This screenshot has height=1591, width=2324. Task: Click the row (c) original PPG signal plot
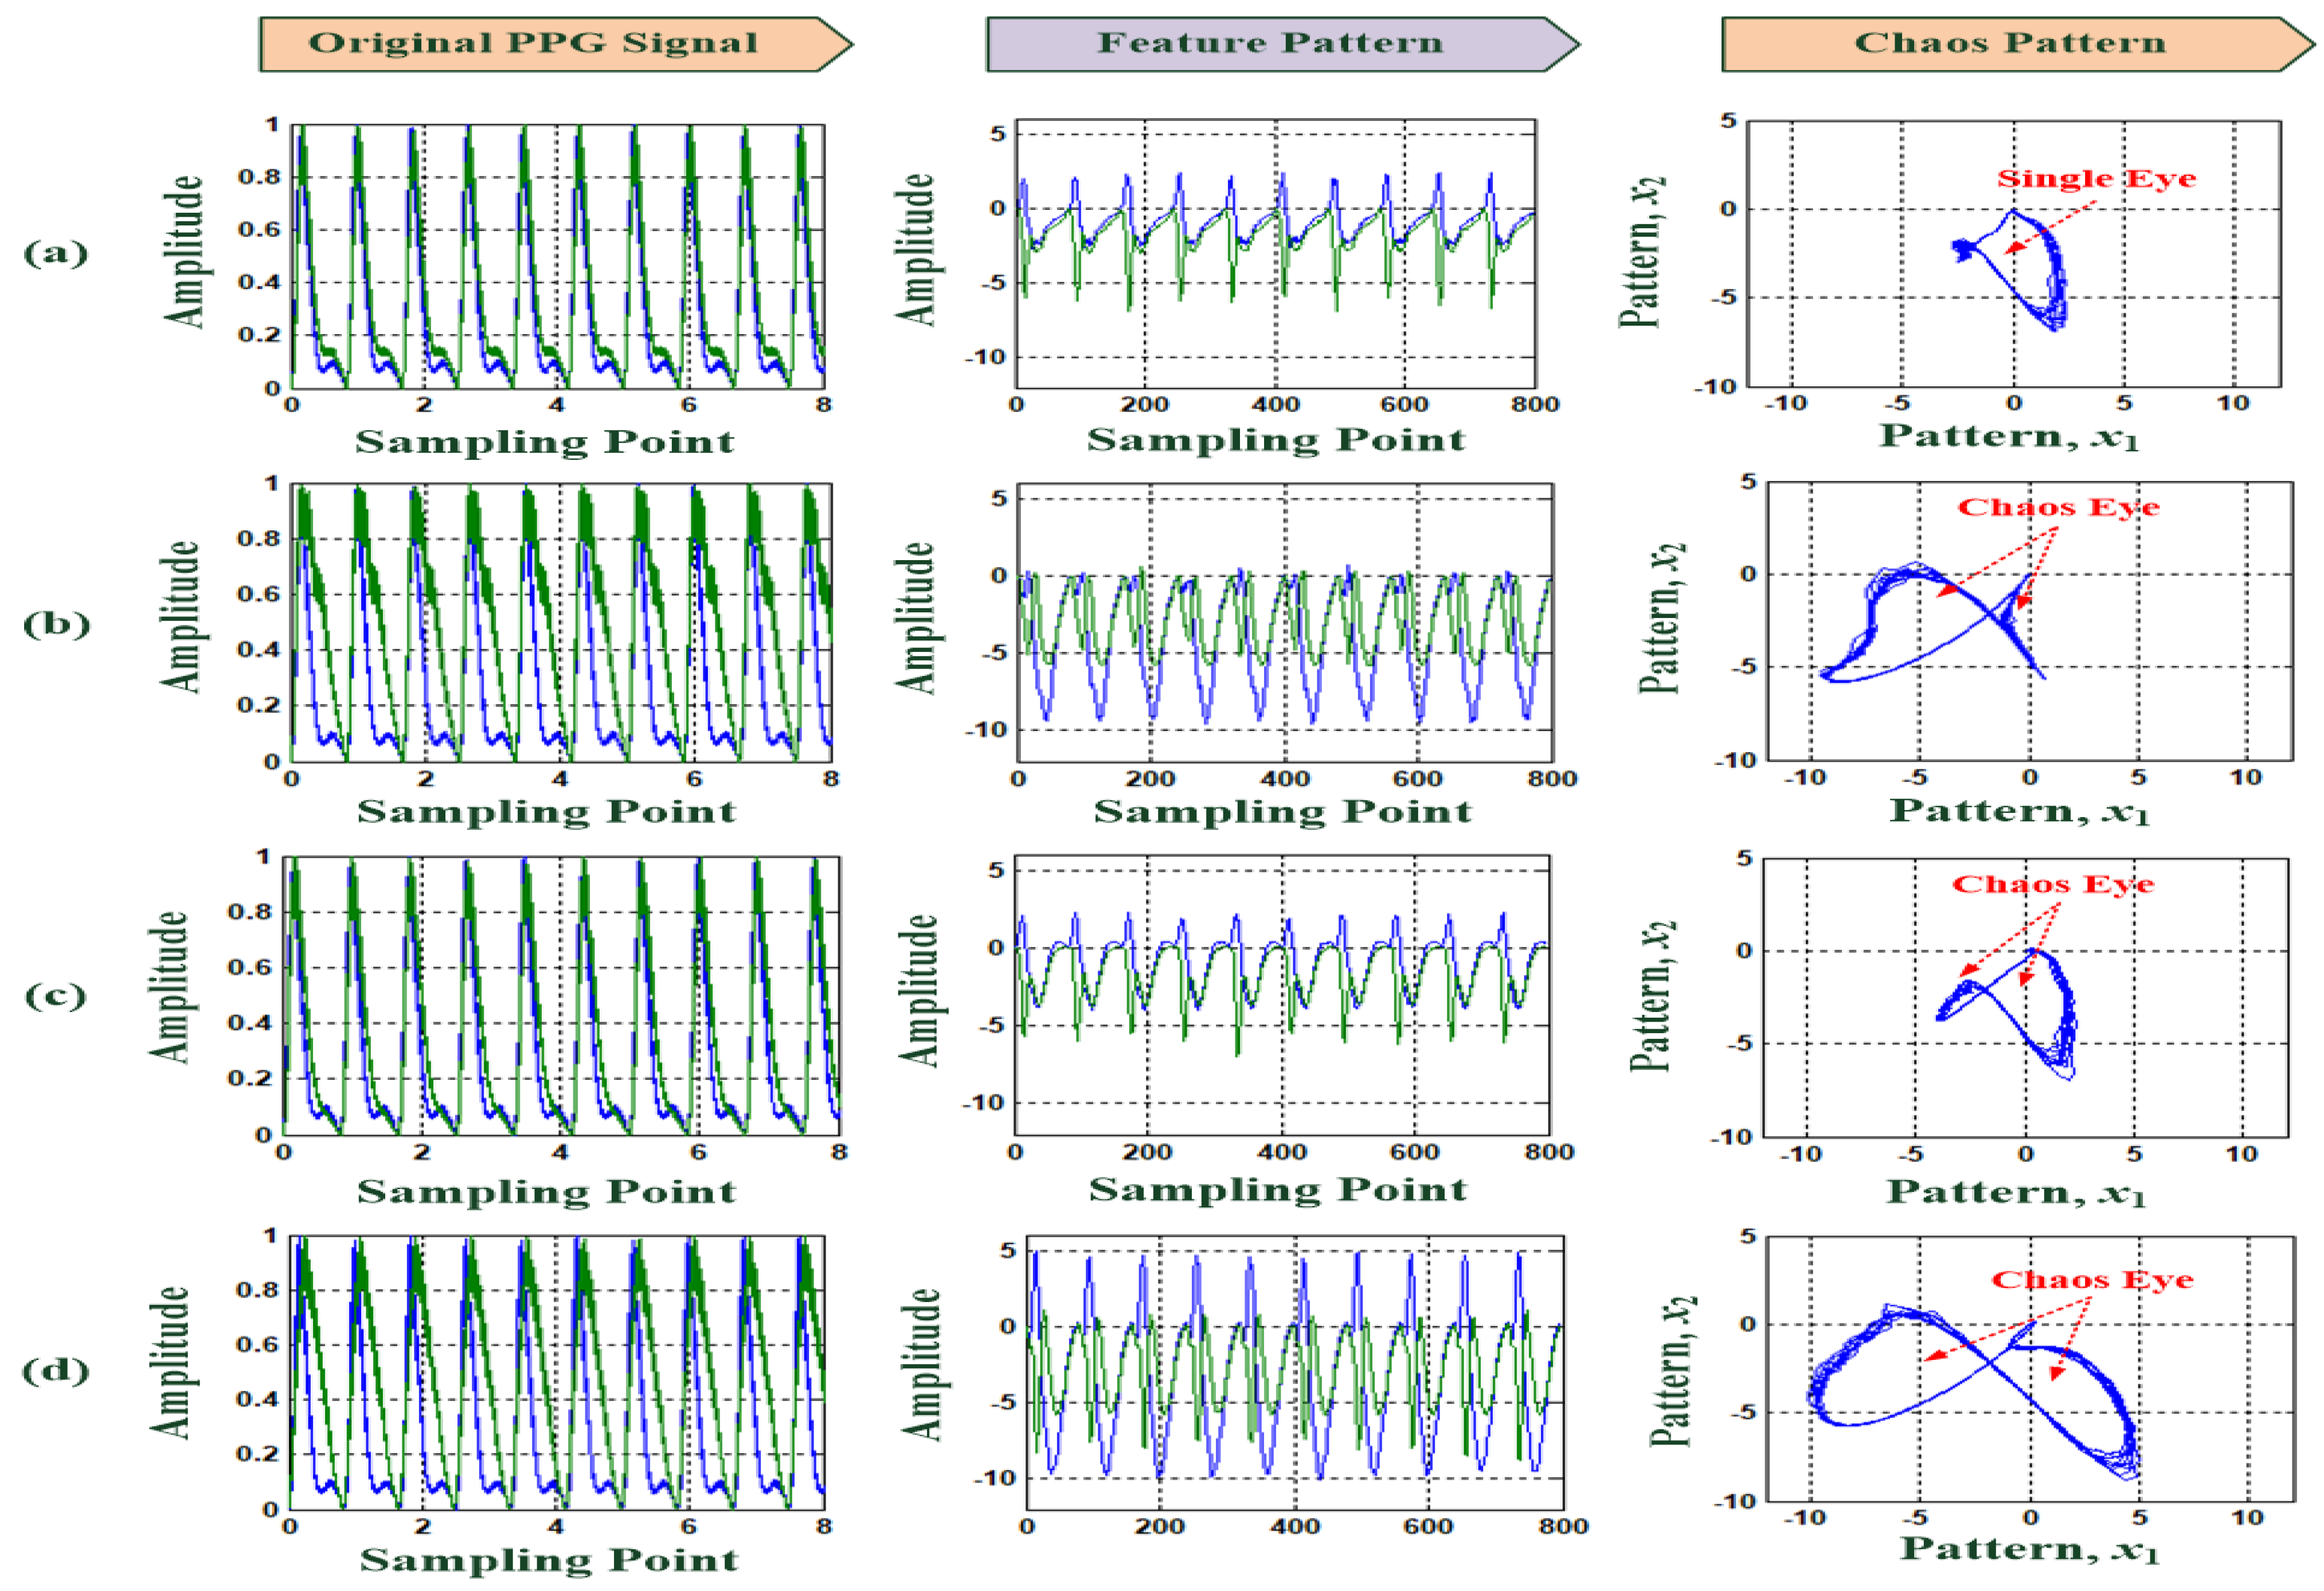562,996
